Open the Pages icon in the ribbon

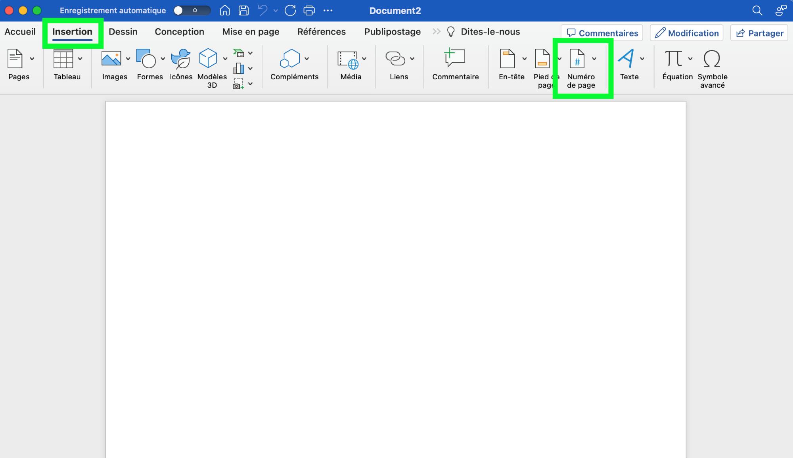point(15,59)
